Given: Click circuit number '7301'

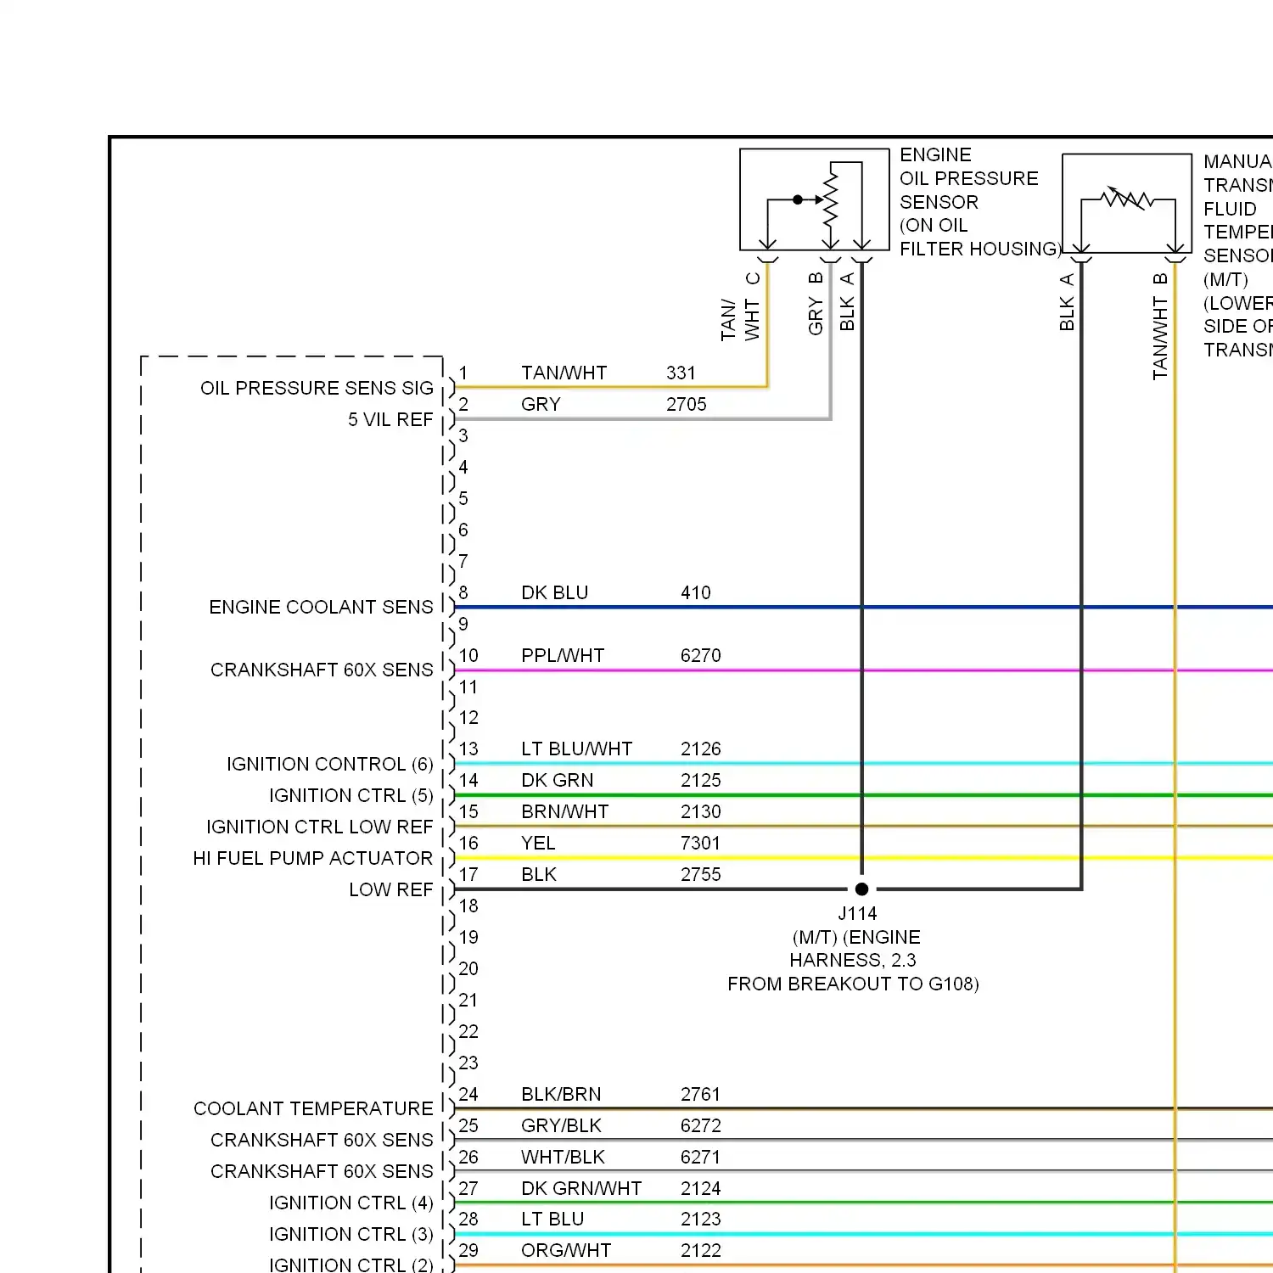Looking at the screenshot, I should pyautogui.click(x=700, y=843).
